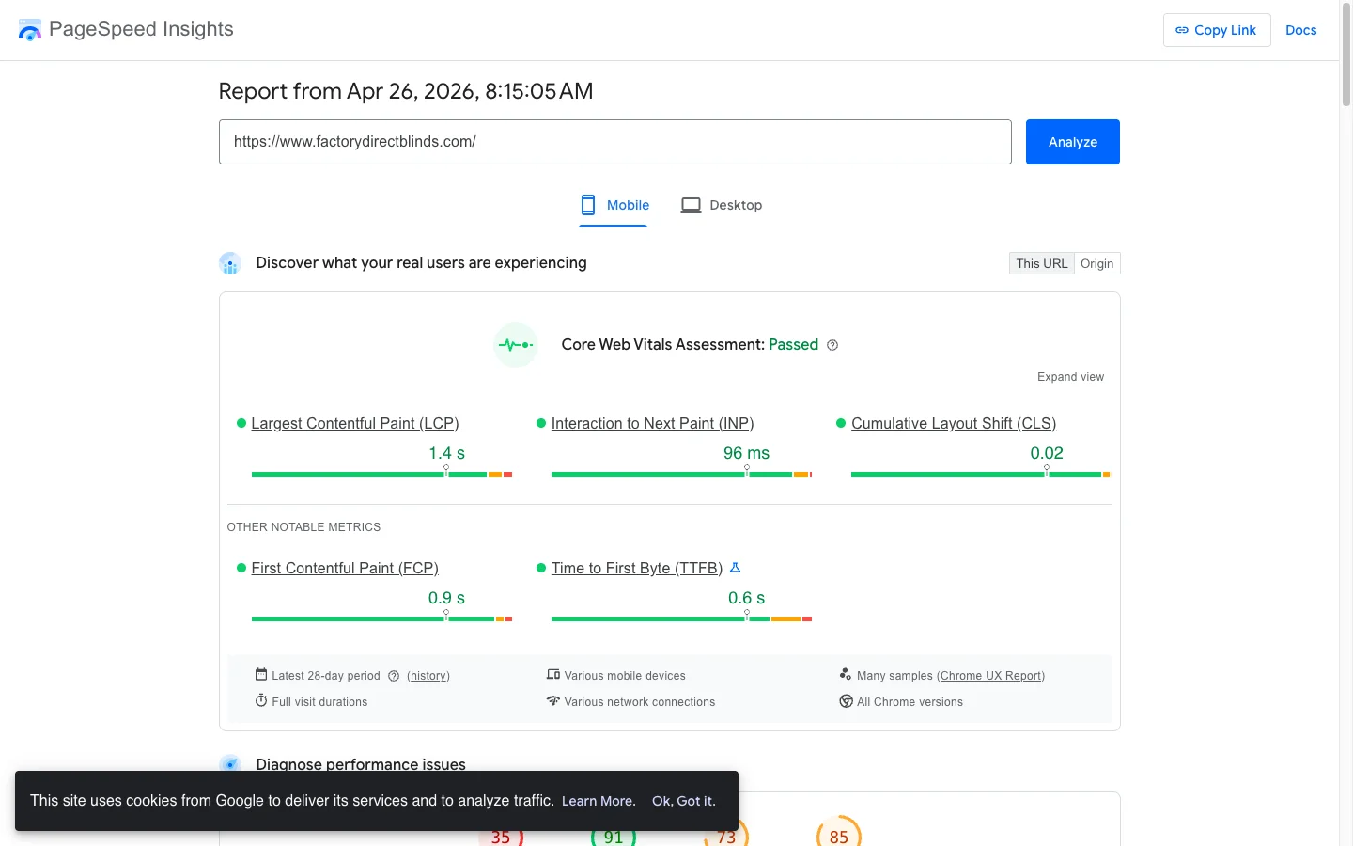Open the Chrome UX Report link
Screen dimensions: 1353x846
(x=991, y=676)
